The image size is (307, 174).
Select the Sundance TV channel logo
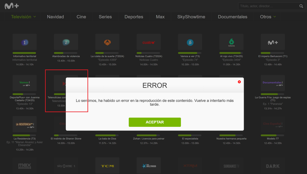(x=231, y=166)
